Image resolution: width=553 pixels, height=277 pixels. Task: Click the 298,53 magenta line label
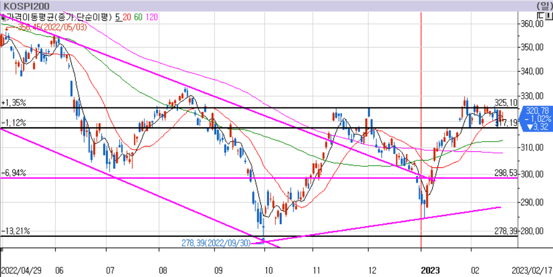point(505,173)
